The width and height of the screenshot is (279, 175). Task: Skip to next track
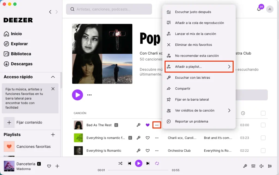pos(148,163)
